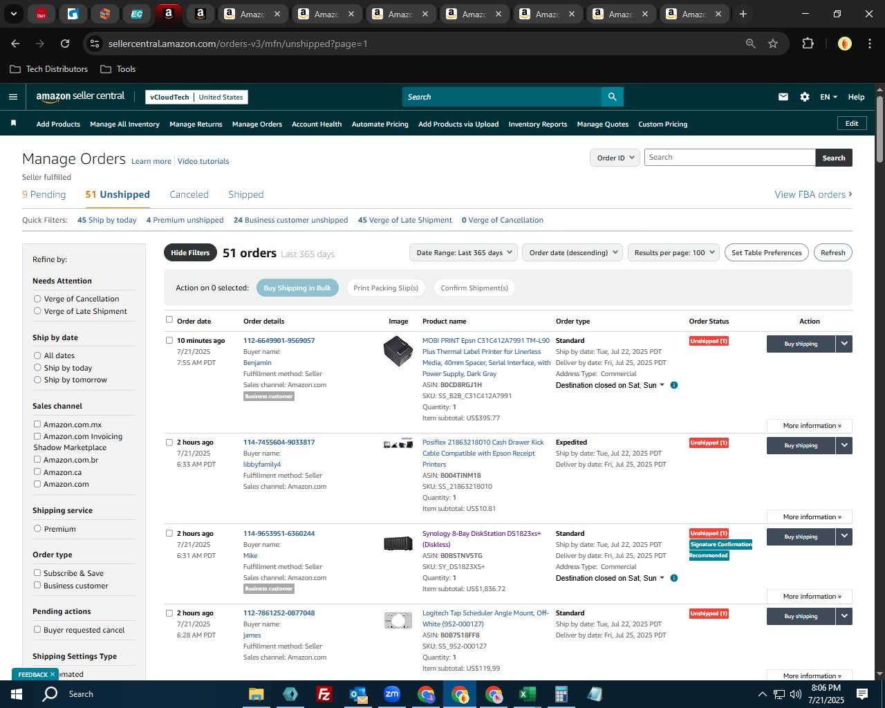Open Outlook from the taskbar
Viewport: 885px width, 708px height.
358,694
